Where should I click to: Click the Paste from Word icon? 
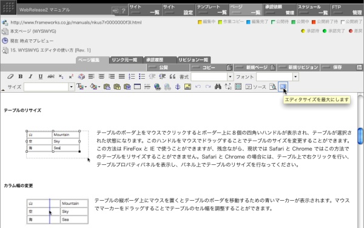click(x=127, y=87)
